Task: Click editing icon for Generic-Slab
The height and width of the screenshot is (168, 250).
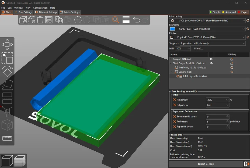Action: (x=232, y=72)
